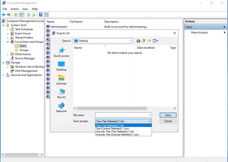Screen dimensions: 228x162
Task: Collapse the Users section in Actions pane
Action: tap(224, 27)
